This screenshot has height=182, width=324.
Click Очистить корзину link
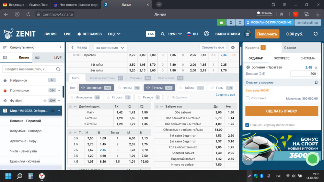coord(260,82)
